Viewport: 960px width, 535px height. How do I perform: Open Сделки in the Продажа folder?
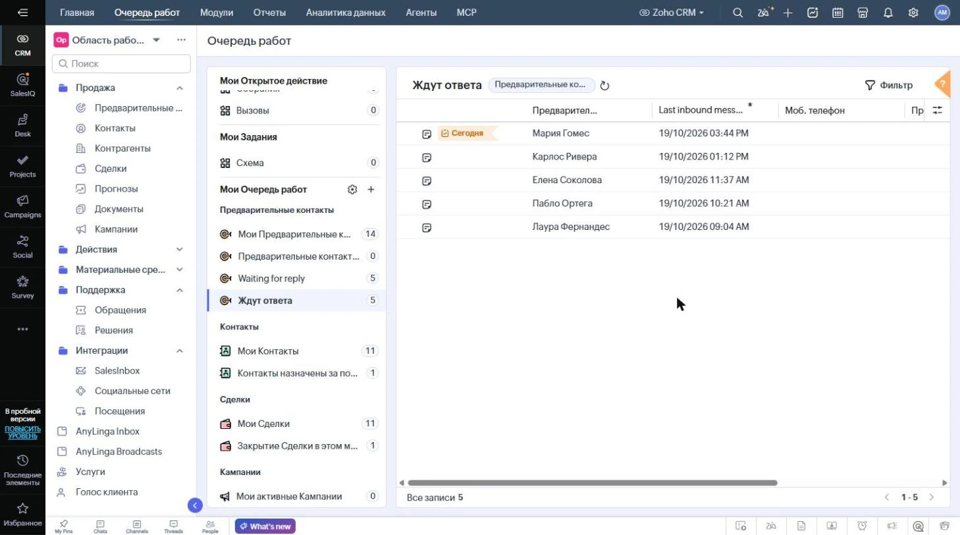[x=111, y=169]
